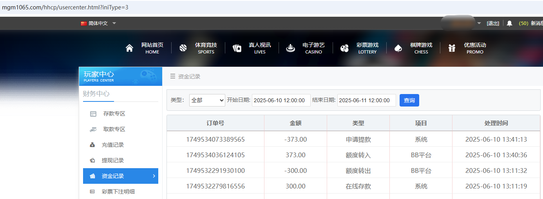Image resolution: width=543 pixels, height=199 pixels.
Task: Click the 退出 logout link
Action: tap(493, 23)
